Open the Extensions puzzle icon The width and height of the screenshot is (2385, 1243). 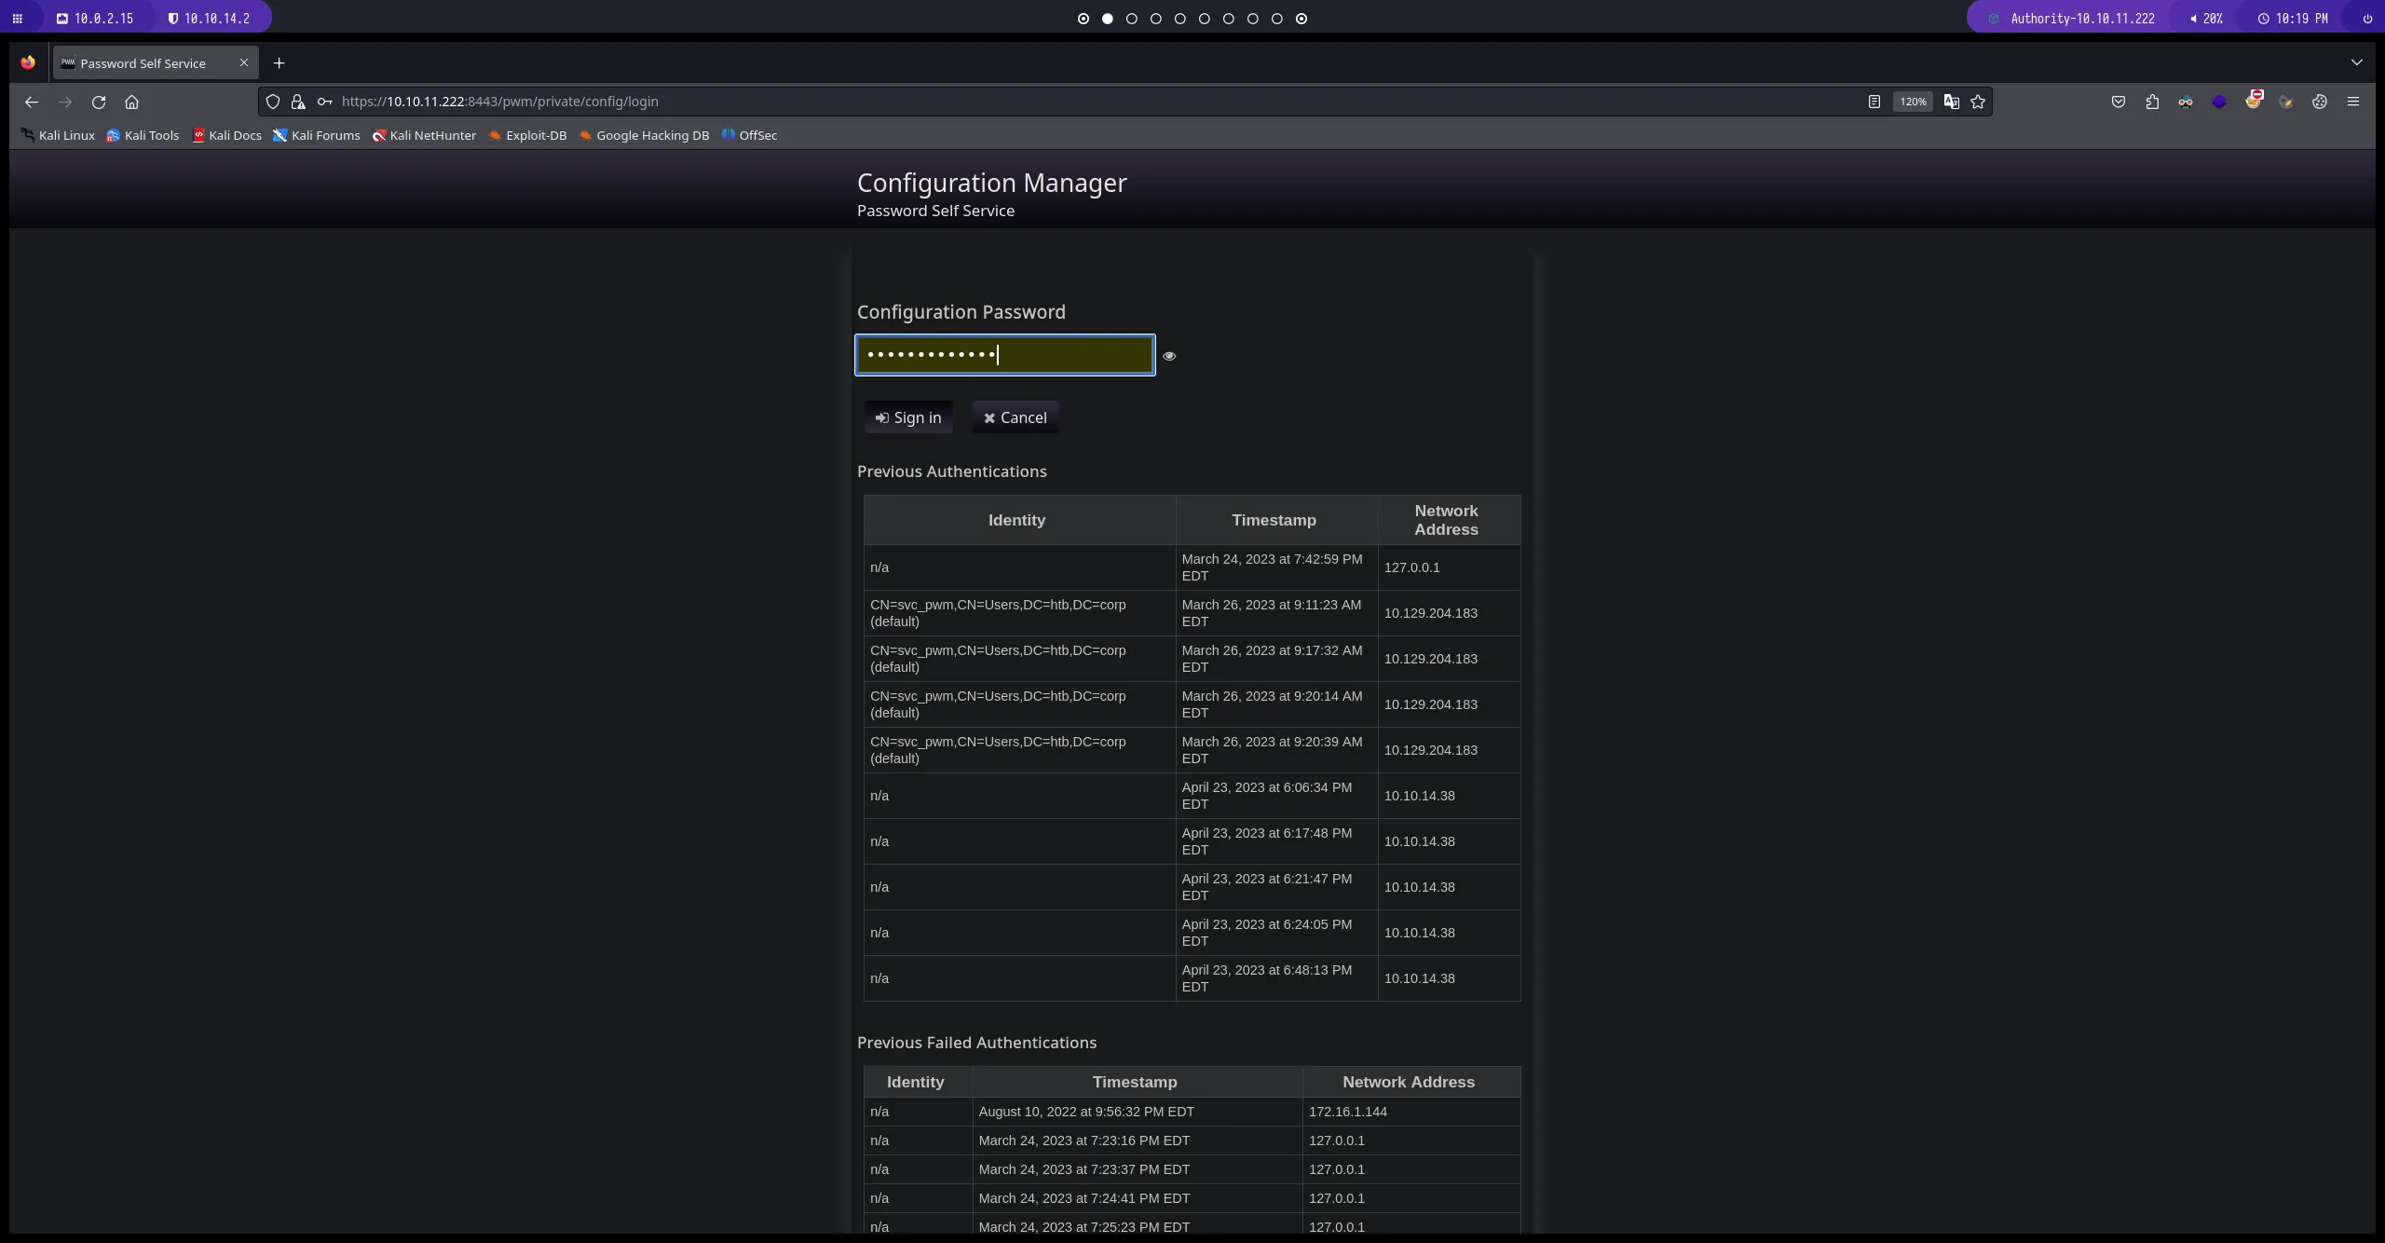point(2152,102)
